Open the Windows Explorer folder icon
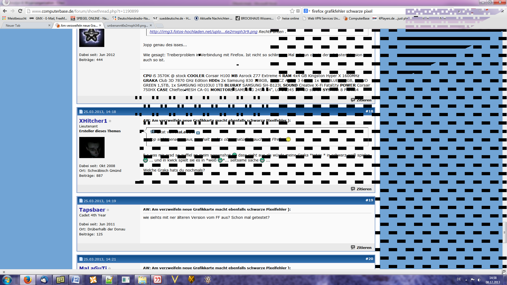Viewport: 507px width, 285px height. click(x=142, y=279)
